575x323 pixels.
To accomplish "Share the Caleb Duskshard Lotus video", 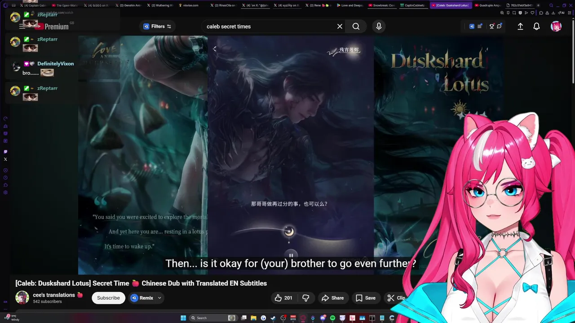I will tap(332, 298).
